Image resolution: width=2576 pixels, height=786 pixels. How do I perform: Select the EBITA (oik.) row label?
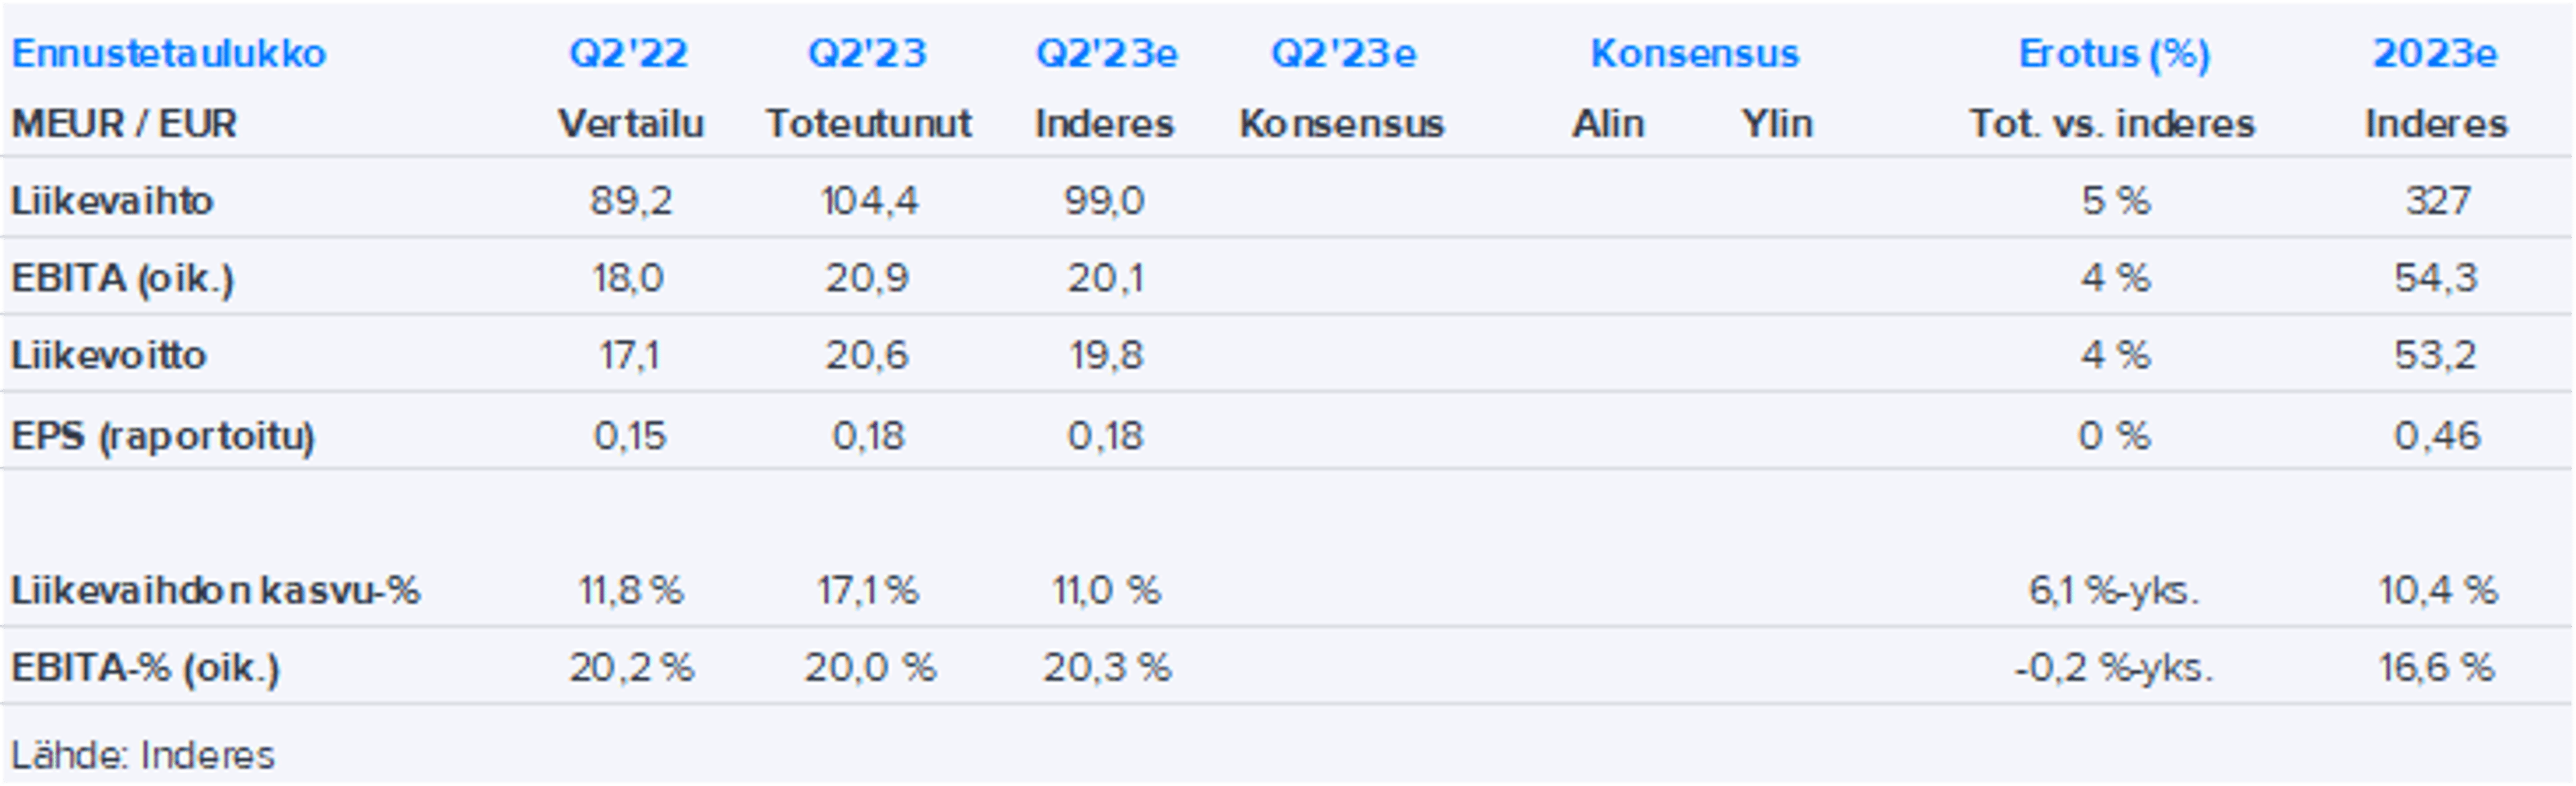point(122,278)
